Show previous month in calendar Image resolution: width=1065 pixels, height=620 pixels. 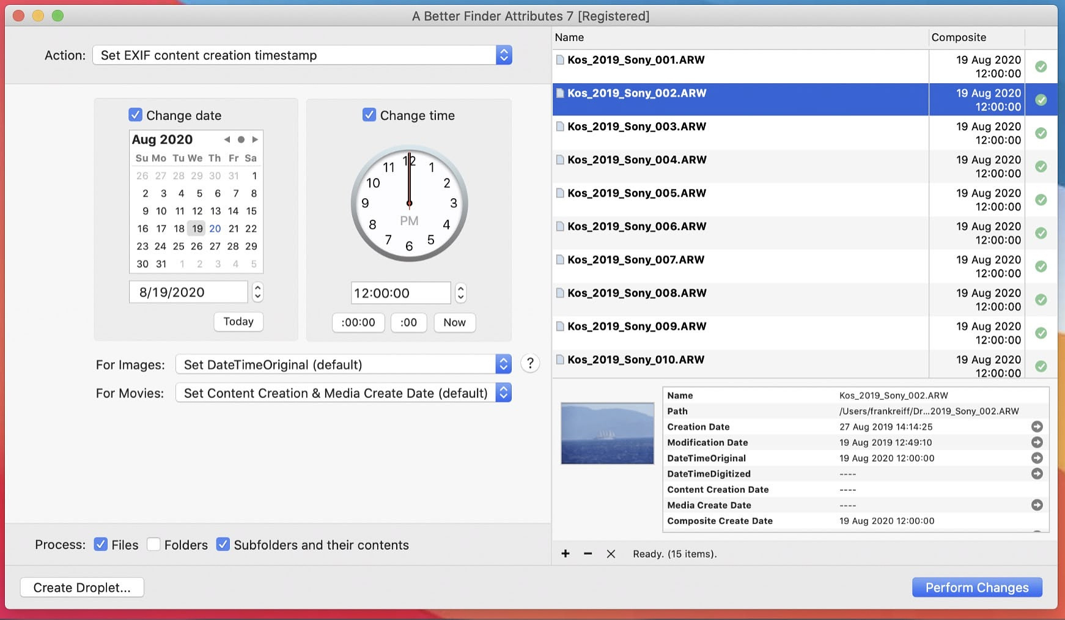coord(227,139)
